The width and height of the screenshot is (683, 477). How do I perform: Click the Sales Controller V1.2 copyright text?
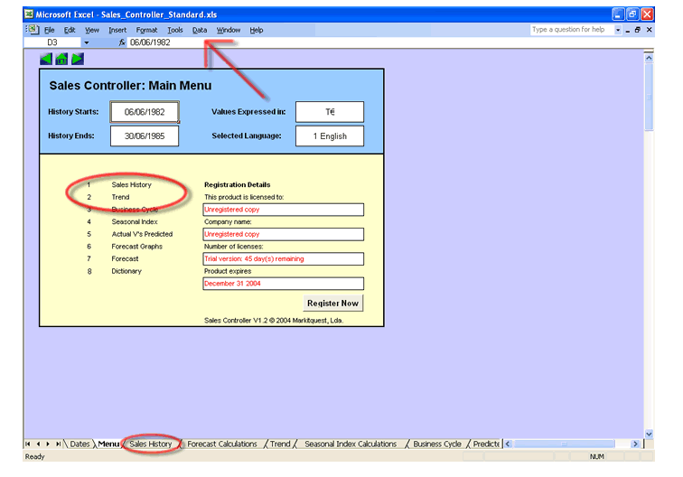coord(274,320)
